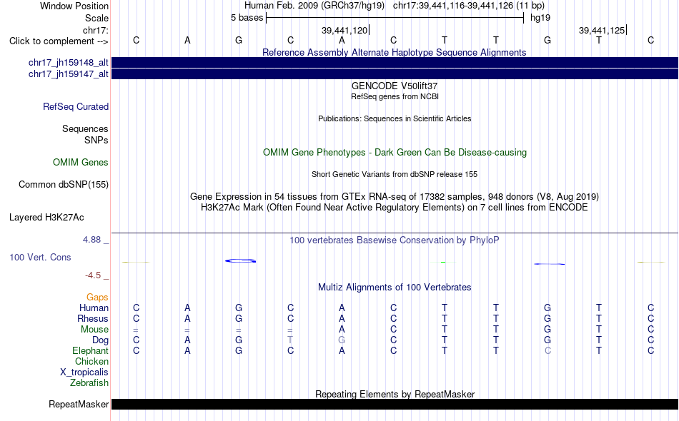Select the Chicken species row label
Screen dimensions: 679x421
pos(91,361)
